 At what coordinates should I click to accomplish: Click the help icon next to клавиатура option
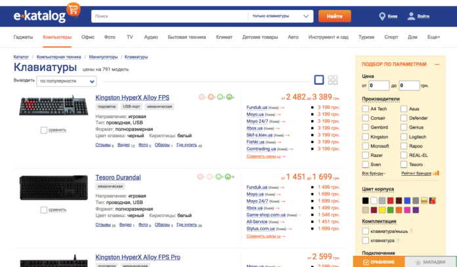click(x=398, y=241)
